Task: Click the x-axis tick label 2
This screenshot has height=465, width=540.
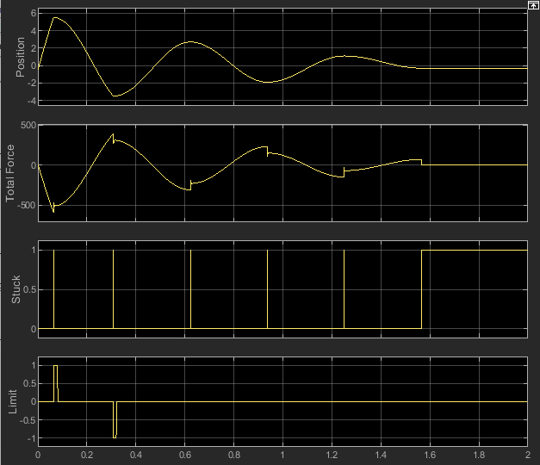Action: (526, 454)
